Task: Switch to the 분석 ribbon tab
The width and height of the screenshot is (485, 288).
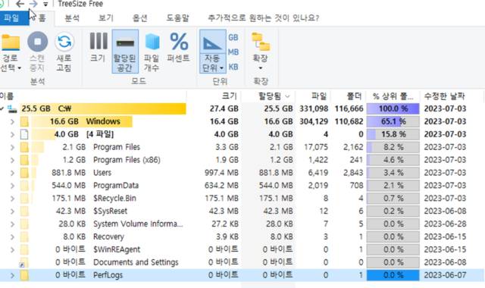Action: (x=72, y=18)
